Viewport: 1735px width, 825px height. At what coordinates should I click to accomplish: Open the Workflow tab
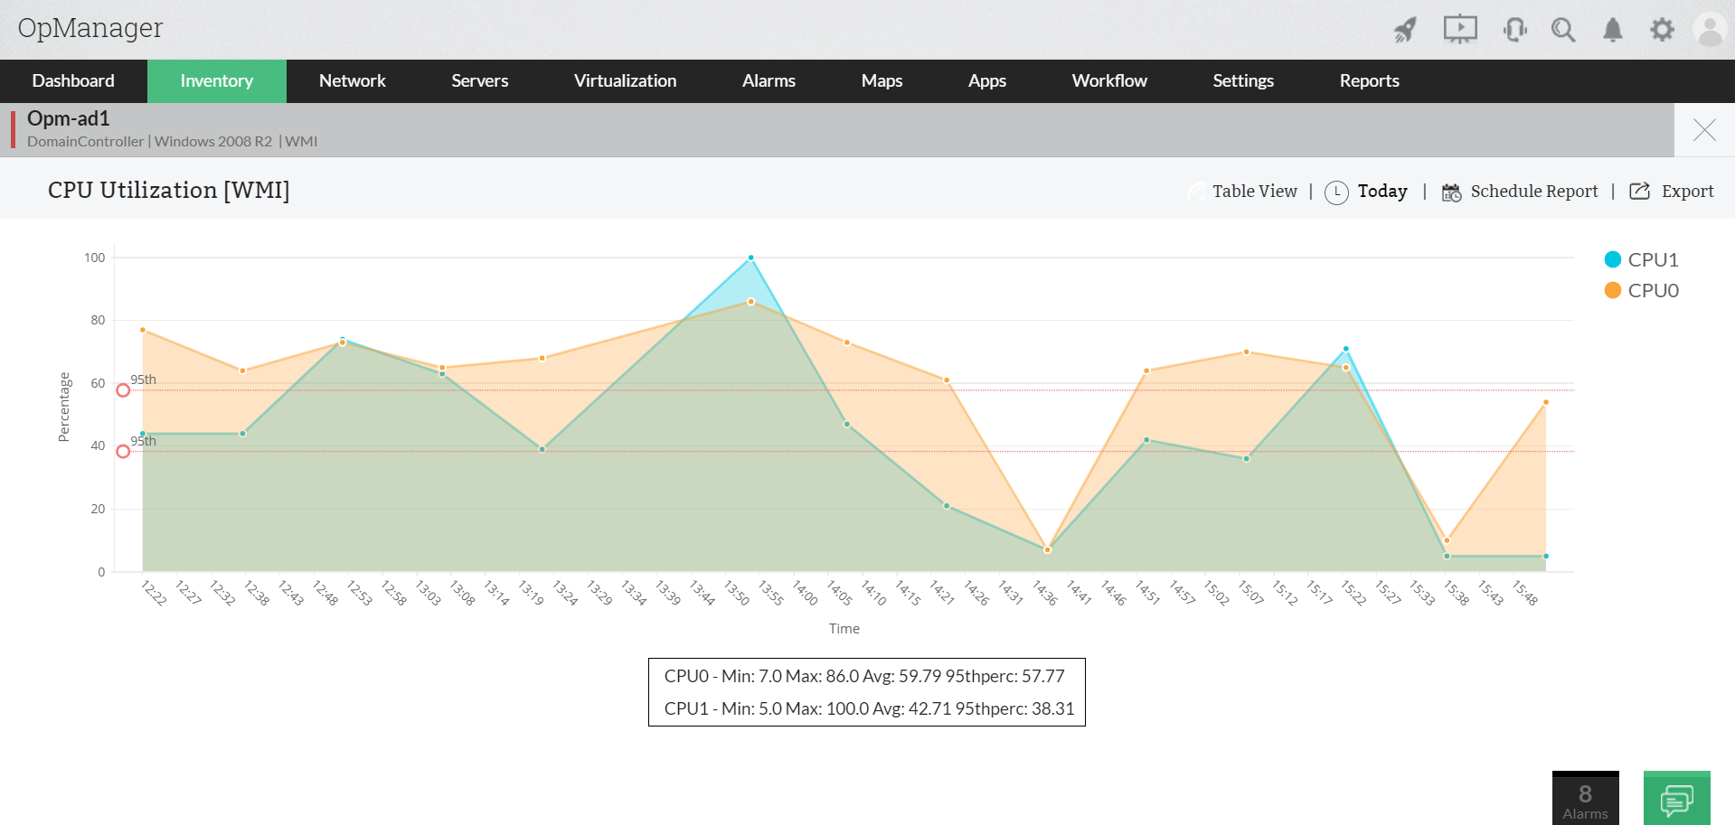[1110, 81]
